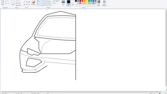
Task: Select the Left arrow shape
Action: click(48, 3)
